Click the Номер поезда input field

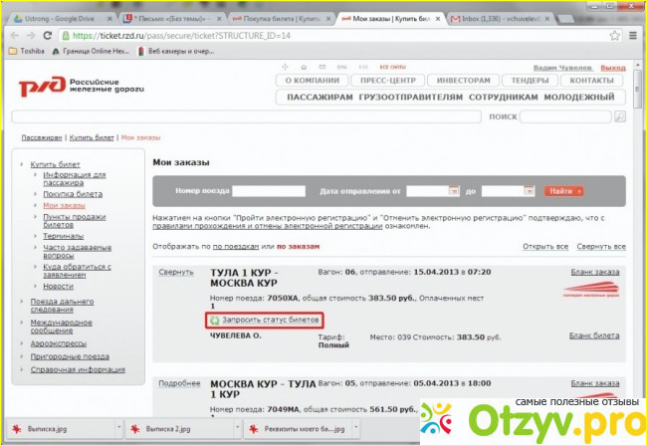[x=268, y=190]
